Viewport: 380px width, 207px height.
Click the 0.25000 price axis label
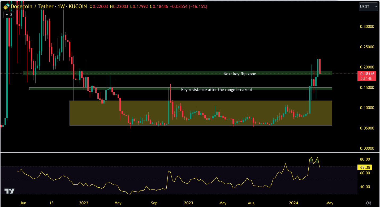click(367, 47)
